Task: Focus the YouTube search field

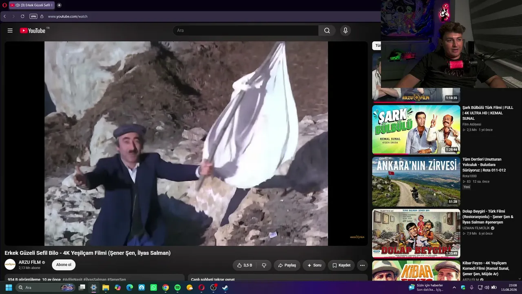Action: click(246, 31)
